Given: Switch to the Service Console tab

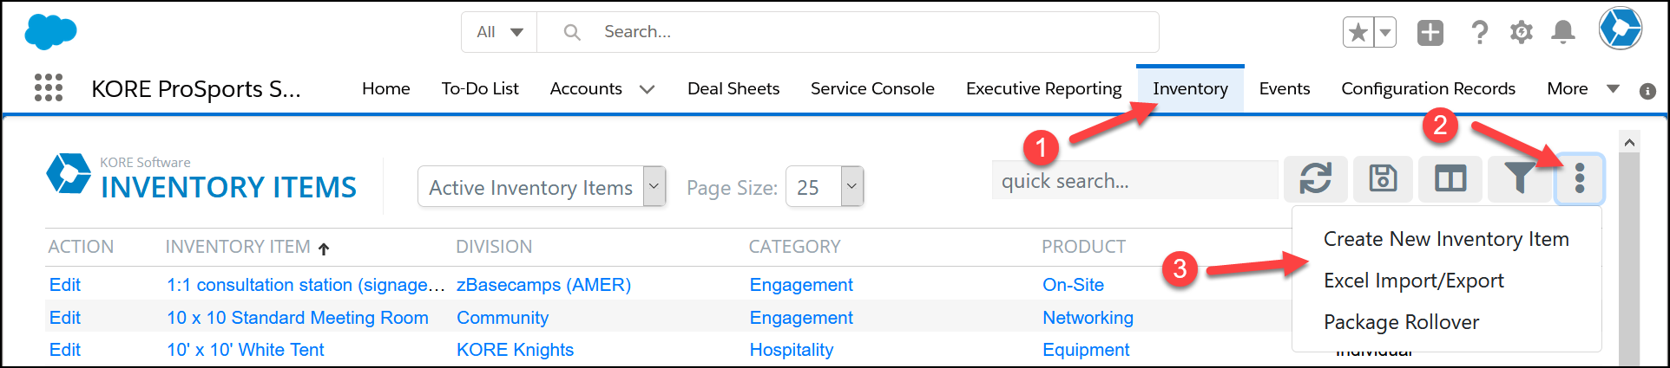Looking at the screenshot, I should click(872, 88).
